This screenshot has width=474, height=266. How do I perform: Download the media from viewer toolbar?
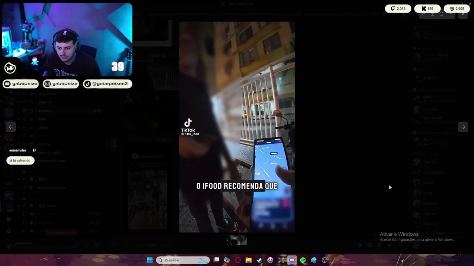pos(433,14)
